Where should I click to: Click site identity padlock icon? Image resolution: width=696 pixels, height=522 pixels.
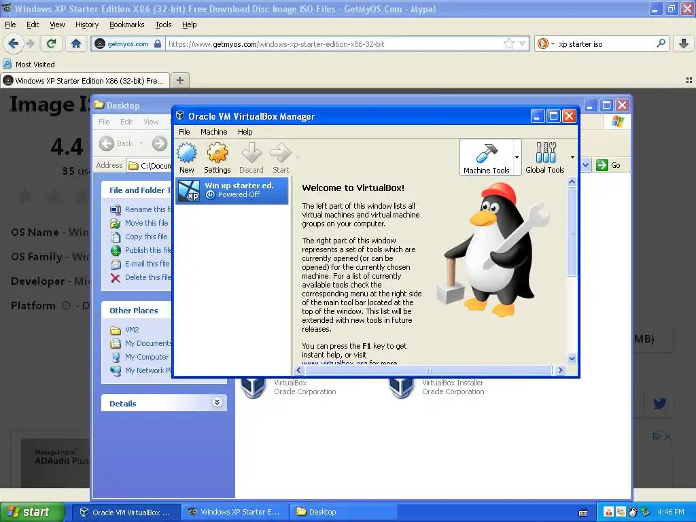click(x=158, y=43)
